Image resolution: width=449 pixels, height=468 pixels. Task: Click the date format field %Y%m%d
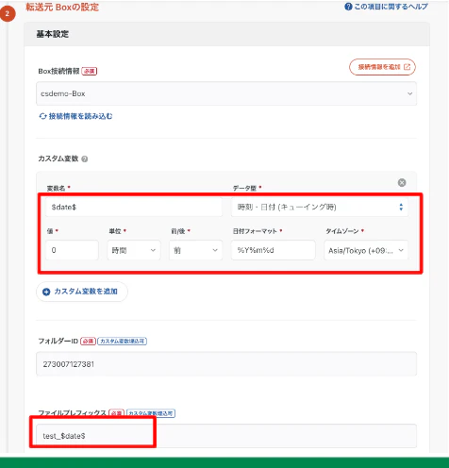(x=273, y=250)
